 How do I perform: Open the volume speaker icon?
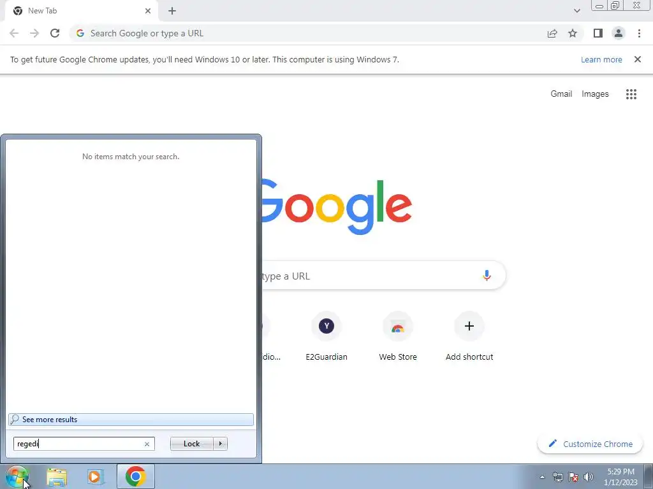[589, 477]
